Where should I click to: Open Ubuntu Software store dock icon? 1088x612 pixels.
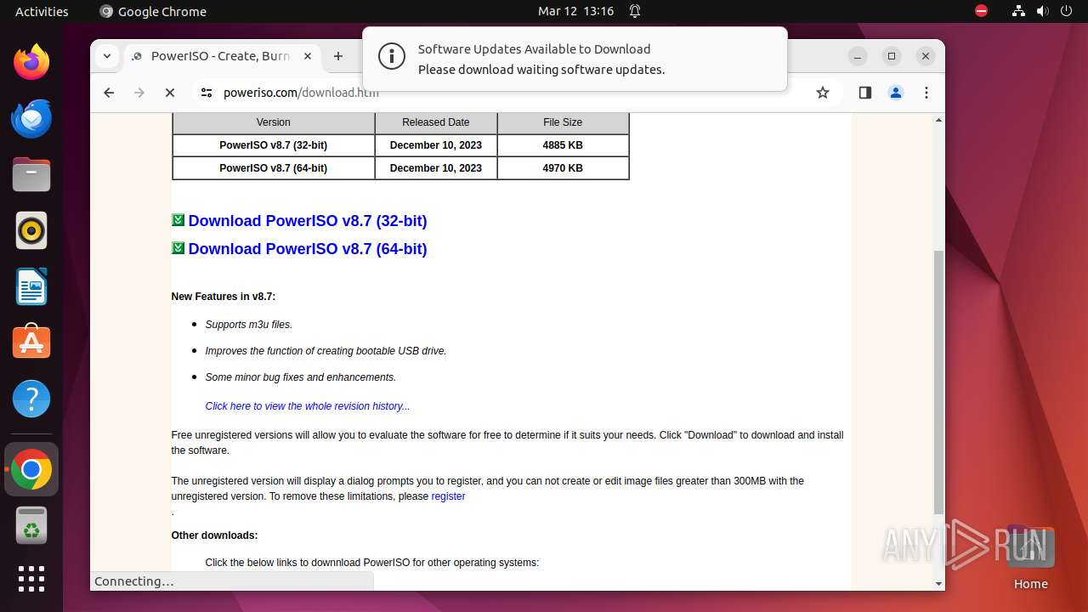tap(31, 343)
